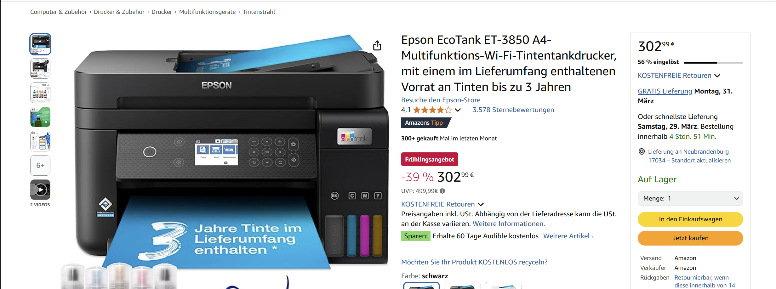Open the 3.578 Sternebewertungen link
The image size is (776, 289).
point(513,110)
